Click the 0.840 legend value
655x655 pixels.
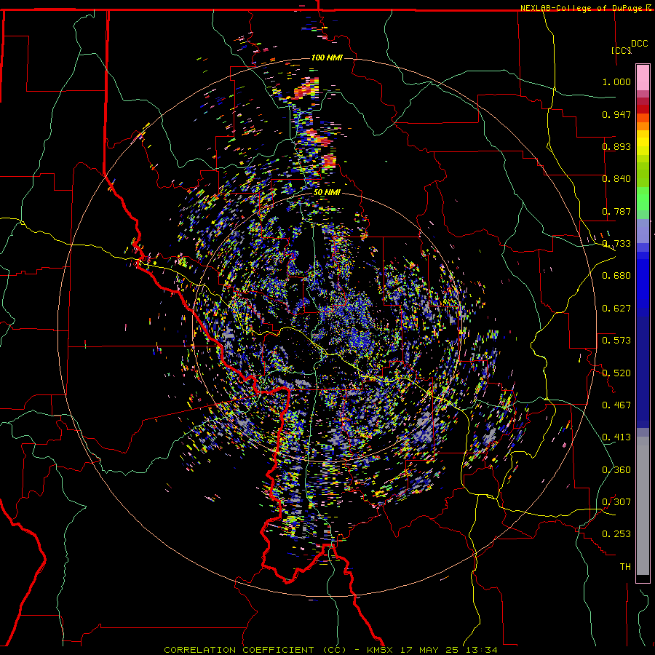coord(616,179)
